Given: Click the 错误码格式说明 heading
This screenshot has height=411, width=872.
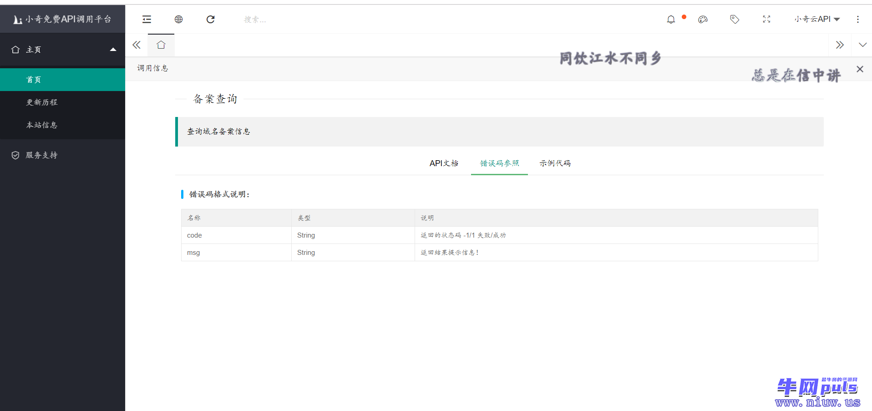Looking at the screenshot, I should pyautogui.click(x=219, y=194).
